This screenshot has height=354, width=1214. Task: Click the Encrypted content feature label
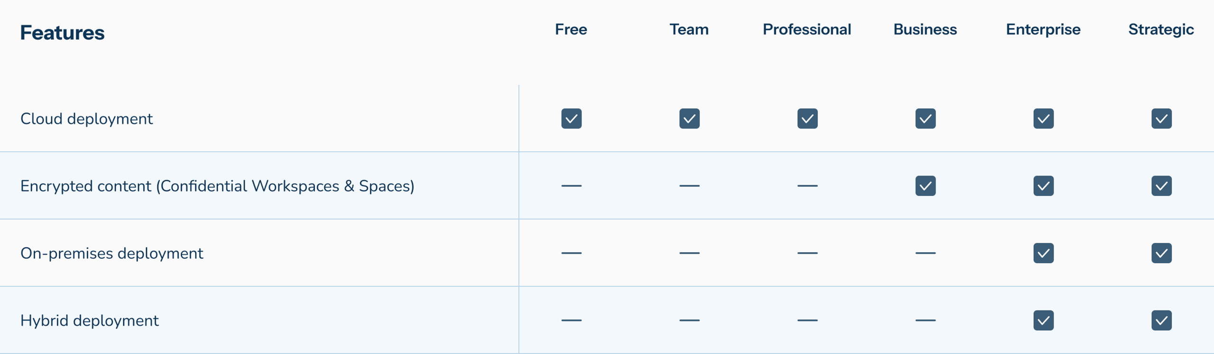point(217,186)
